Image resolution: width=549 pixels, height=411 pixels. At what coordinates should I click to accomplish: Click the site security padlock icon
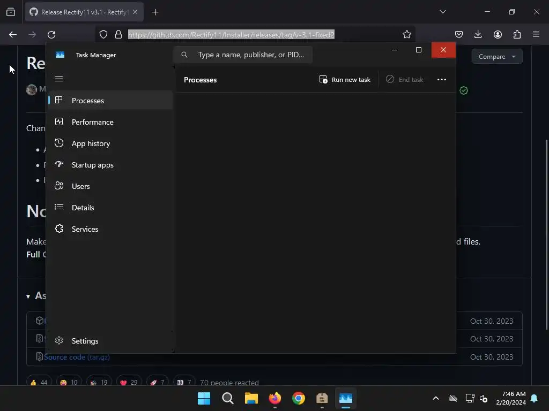(118, 34)
